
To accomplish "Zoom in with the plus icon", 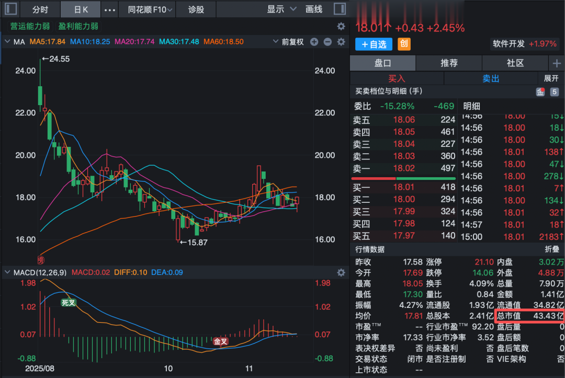I will tap(314, 41).
